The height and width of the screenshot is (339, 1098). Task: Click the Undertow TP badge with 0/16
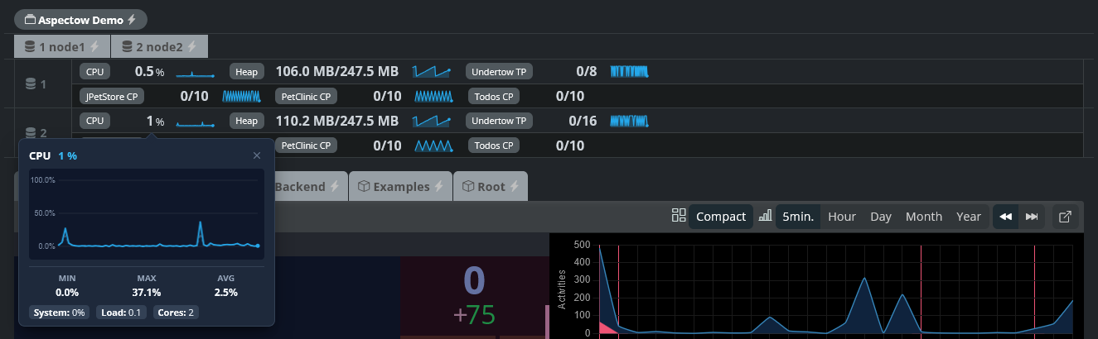point(499,121)
